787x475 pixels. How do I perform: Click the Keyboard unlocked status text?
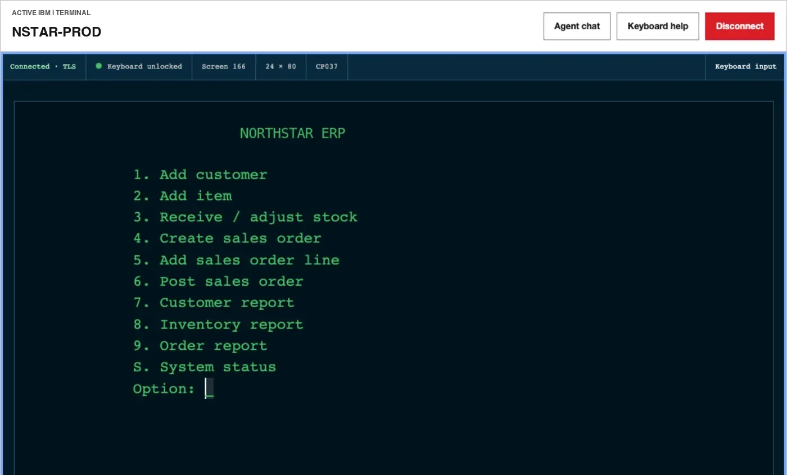click(x=144, y=66)
